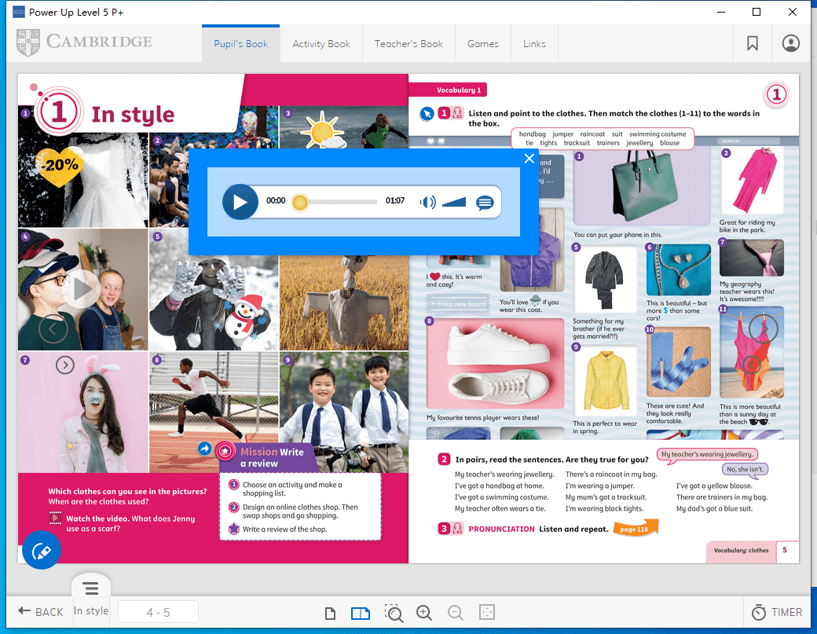Zoom in on the page
817x634 pixels.
424,613
